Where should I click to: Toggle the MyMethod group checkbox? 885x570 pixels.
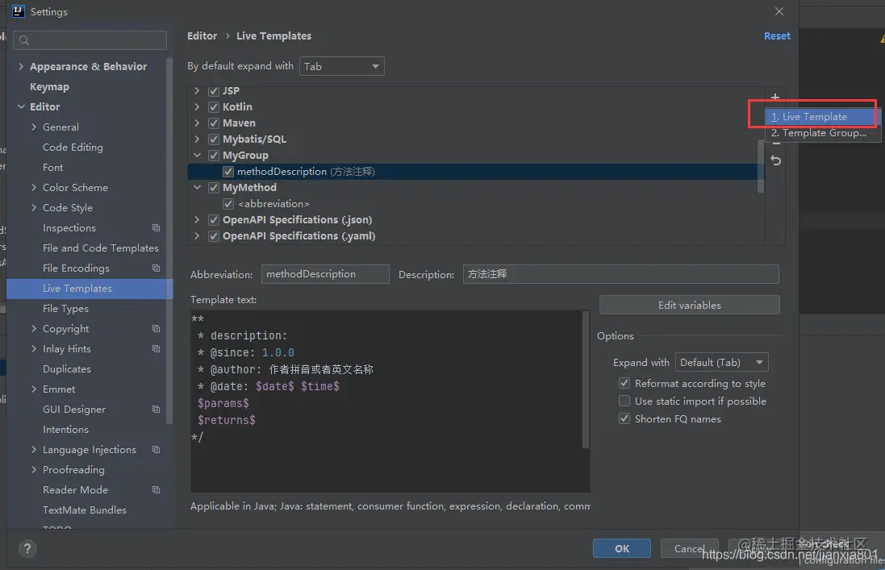(x=213, y=188)
